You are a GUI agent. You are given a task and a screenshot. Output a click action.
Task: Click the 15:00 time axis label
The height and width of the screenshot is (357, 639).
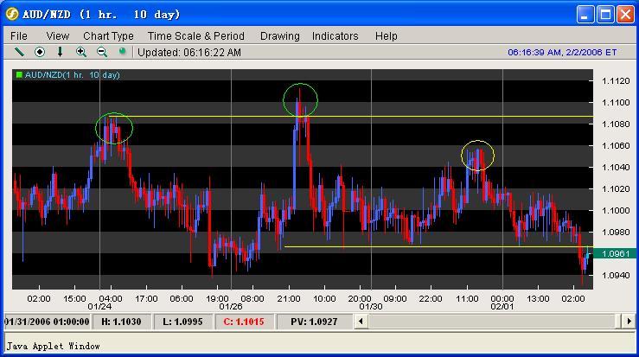74,299
